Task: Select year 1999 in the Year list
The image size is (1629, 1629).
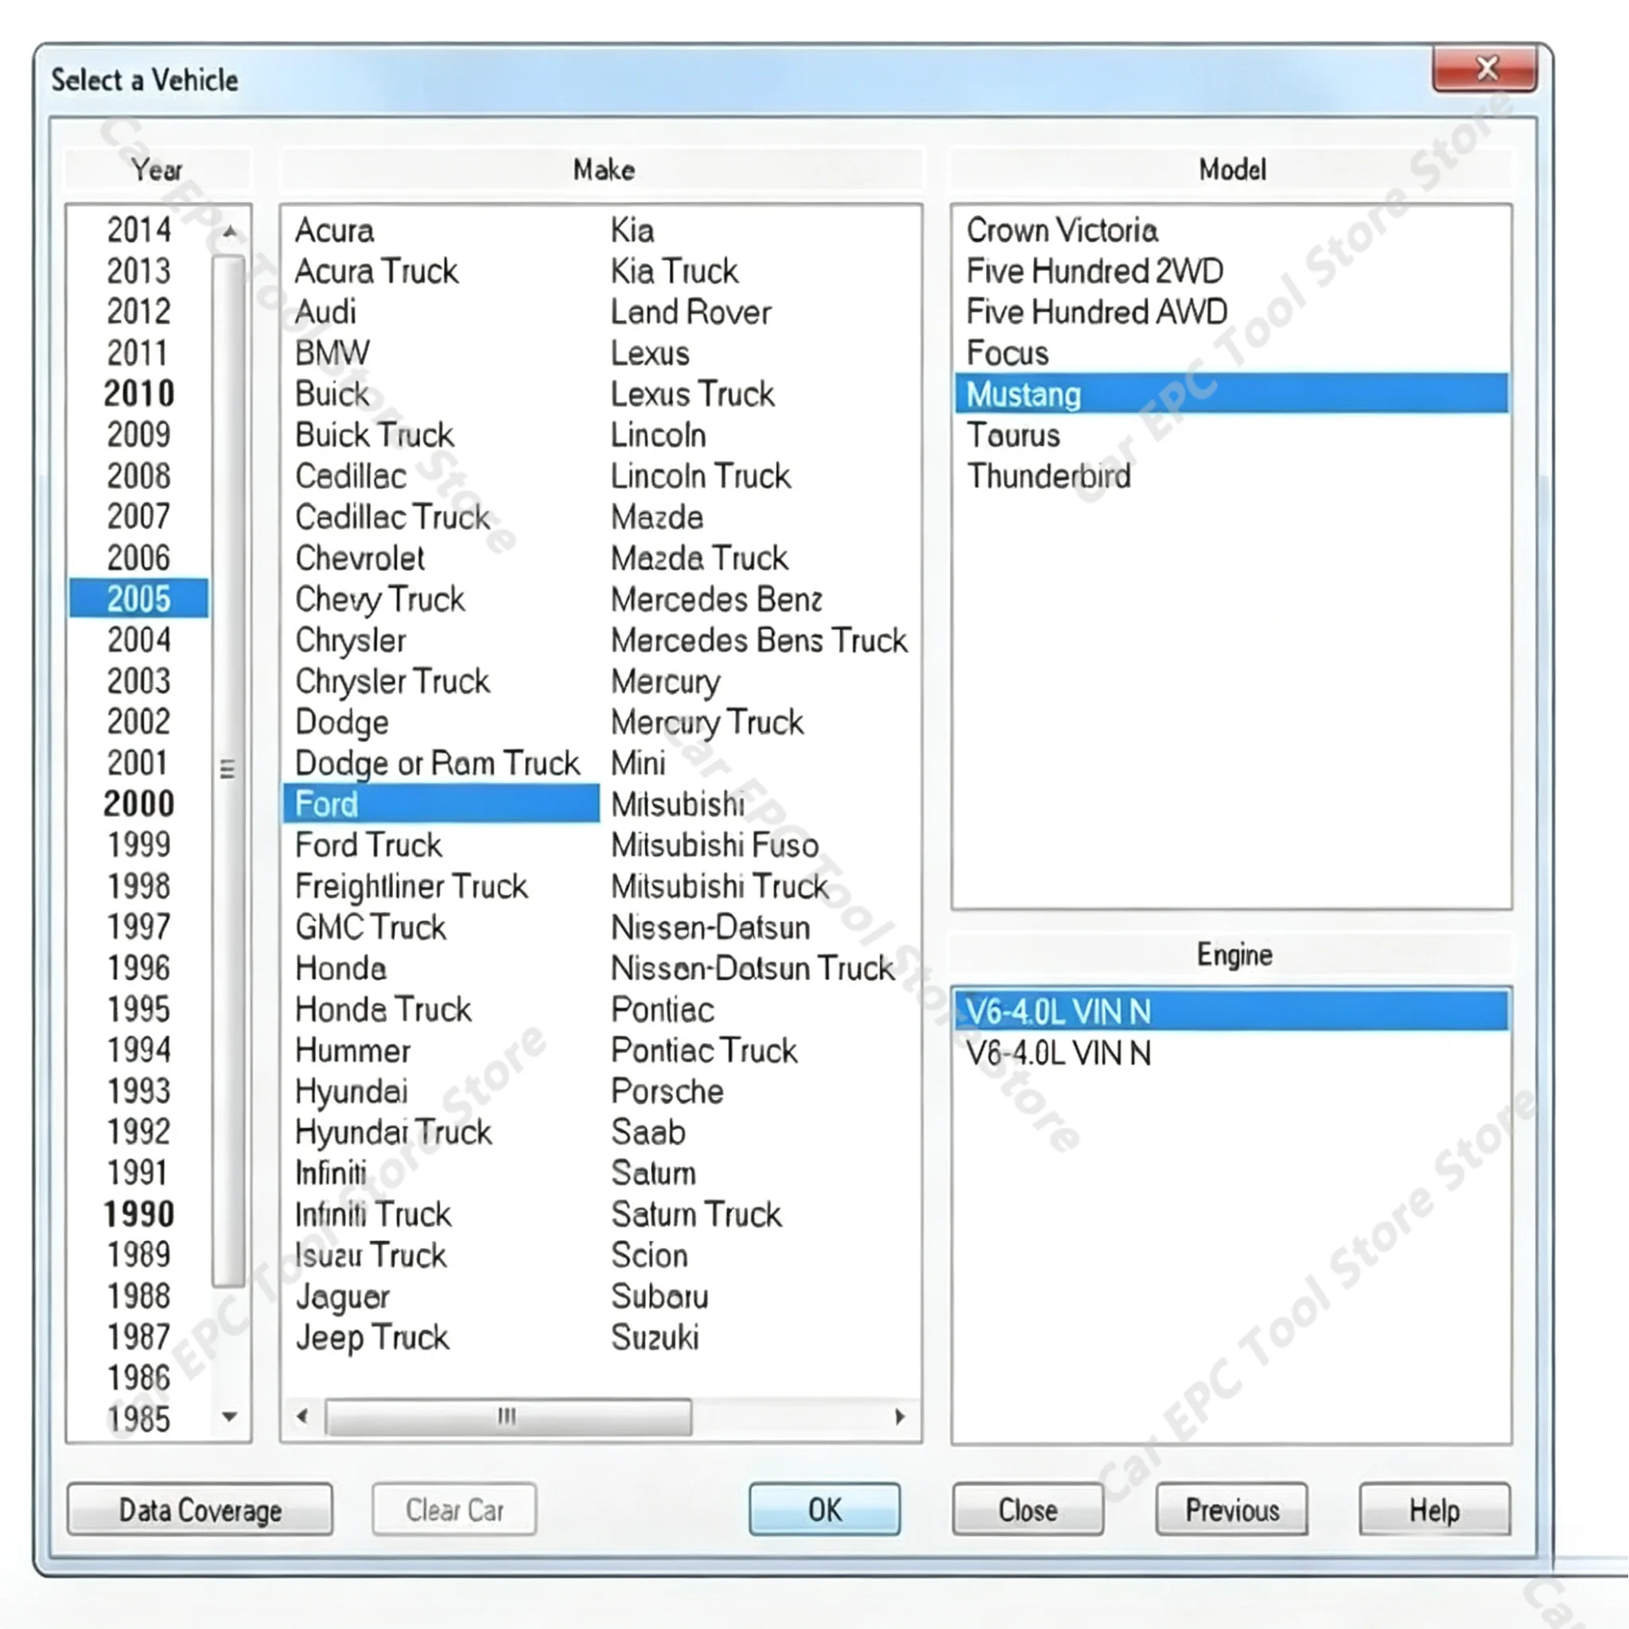Action: click(139, 845)
